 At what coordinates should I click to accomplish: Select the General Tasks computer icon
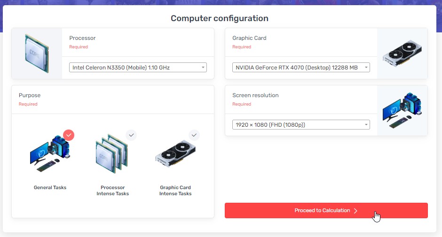(x=50, y=154)
